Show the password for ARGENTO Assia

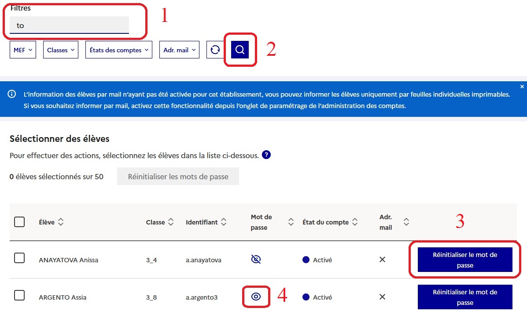256,297
